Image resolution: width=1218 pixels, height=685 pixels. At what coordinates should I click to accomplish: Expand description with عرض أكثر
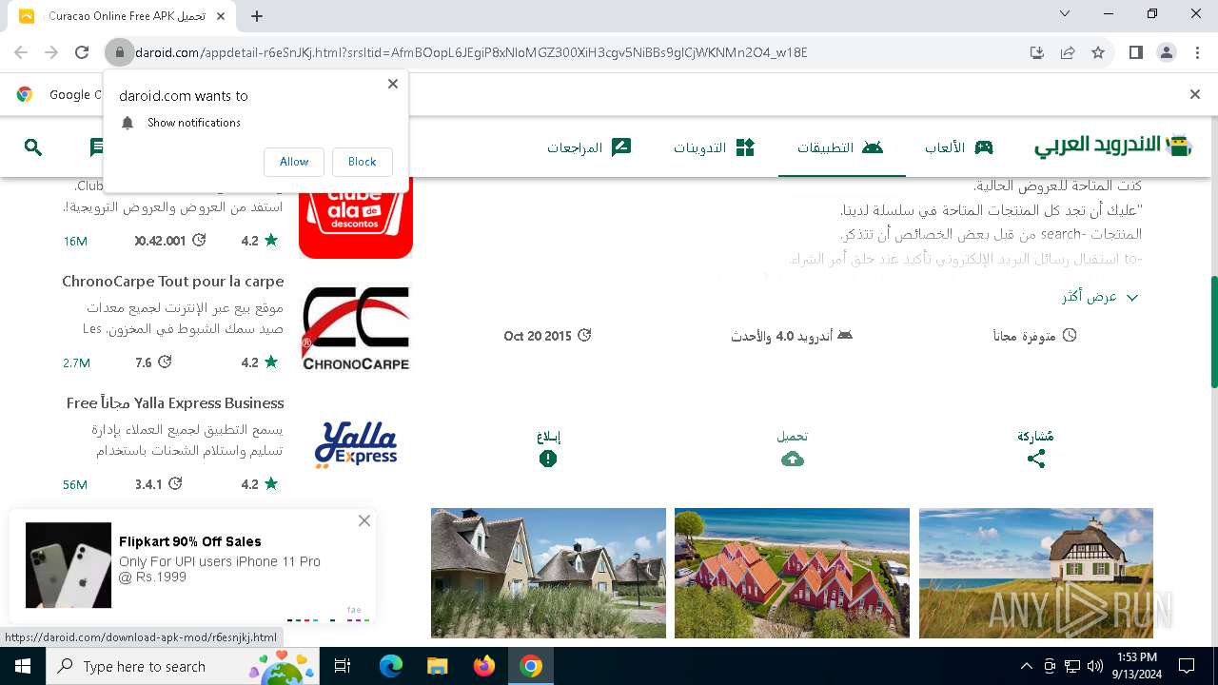[x=1100, y=297]
